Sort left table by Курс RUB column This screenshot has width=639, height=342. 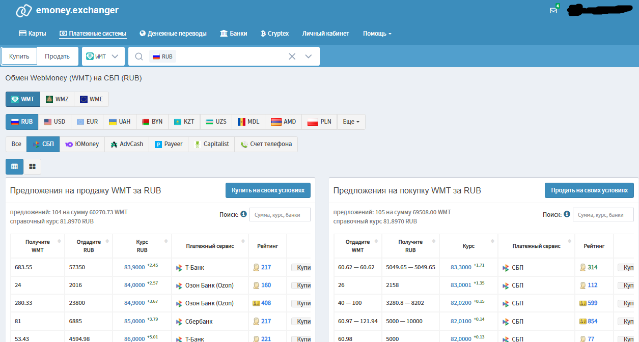(x=142, y=246)
